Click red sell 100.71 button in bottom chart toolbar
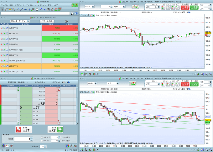Image resolution: width=213 pixels, height=152 pixels. point(185,84)
